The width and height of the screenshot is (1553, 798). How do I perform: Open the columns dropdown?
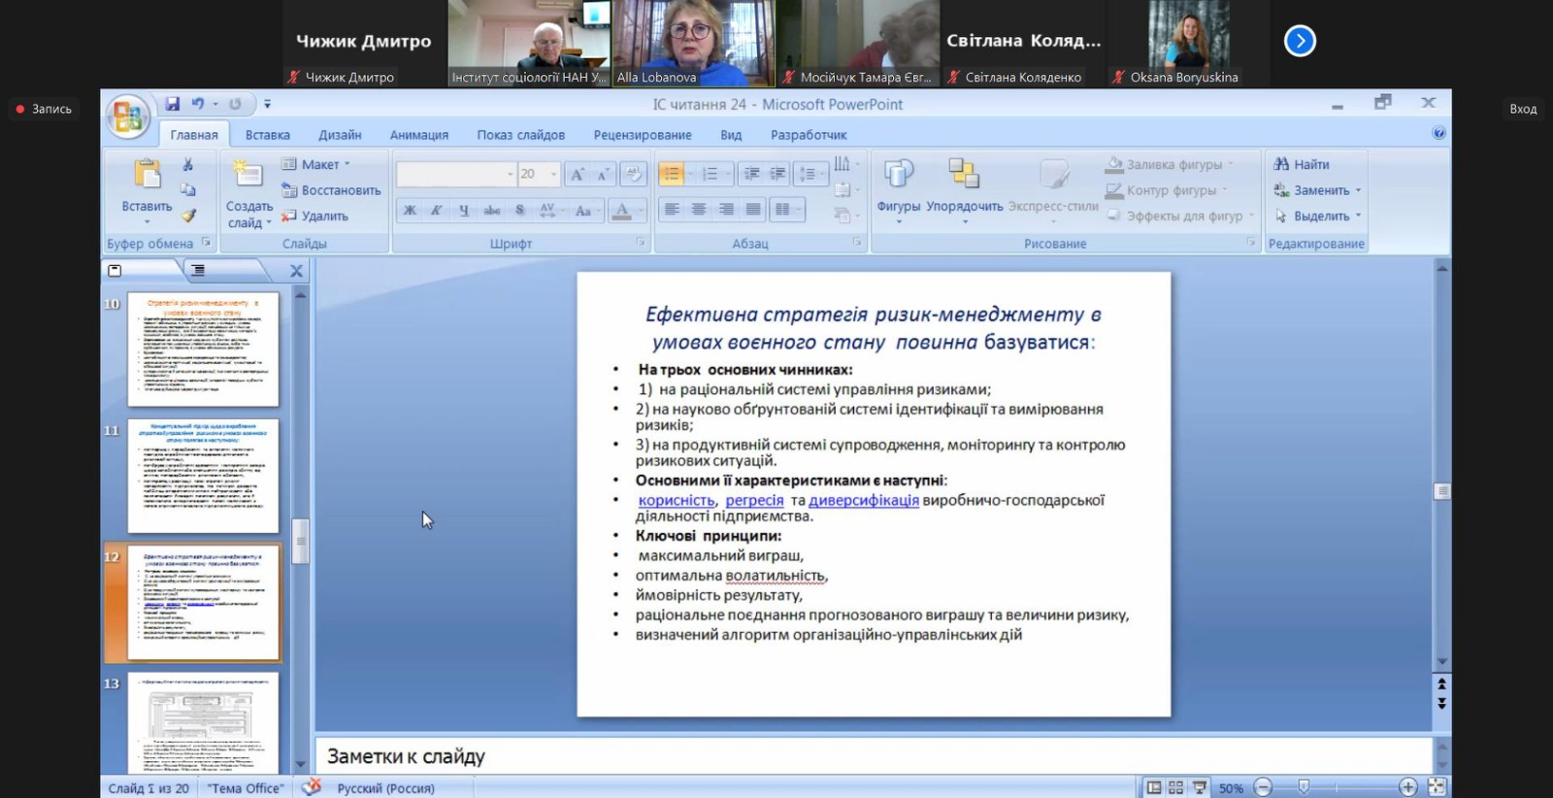pyautogui.click(x=786, y=209)
